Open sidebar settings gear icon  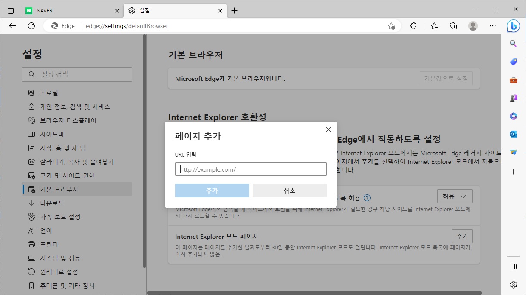[513, 285]
